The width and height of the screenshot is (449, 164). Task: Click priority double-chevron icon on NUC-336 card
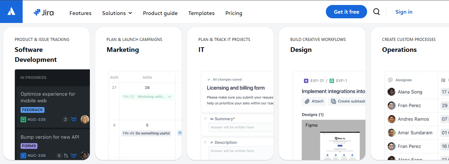point(74,155)
